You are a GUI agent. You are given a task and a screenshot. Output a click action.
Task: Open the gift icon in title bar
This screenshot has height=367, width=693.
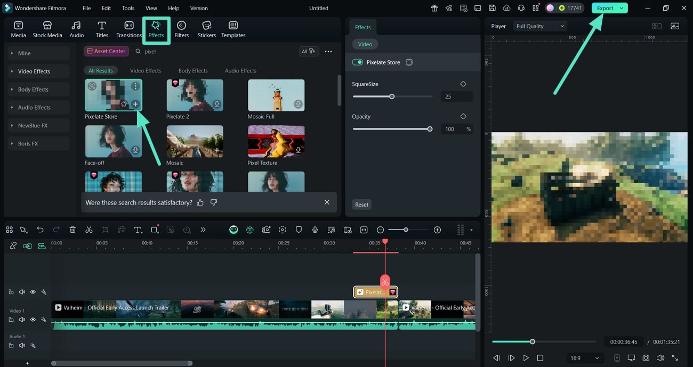[x=434, y=8]
